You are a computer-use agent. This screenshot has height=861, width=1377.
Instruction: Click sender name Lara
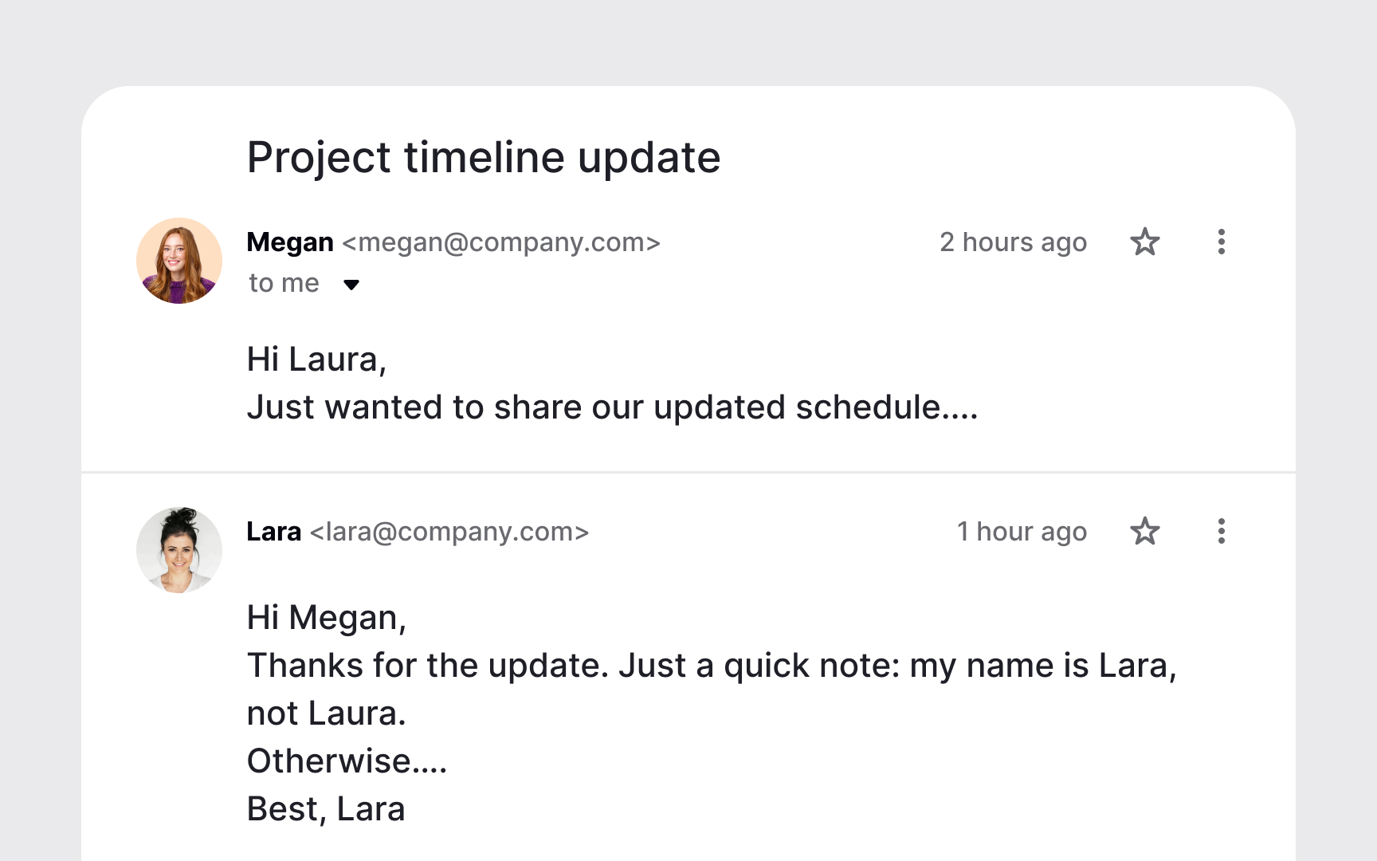pos(274,532)
